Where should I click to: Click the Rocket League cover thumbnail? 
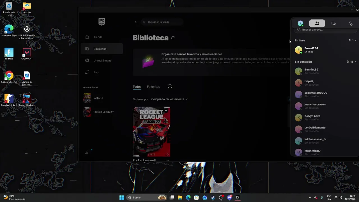[151, 132]
